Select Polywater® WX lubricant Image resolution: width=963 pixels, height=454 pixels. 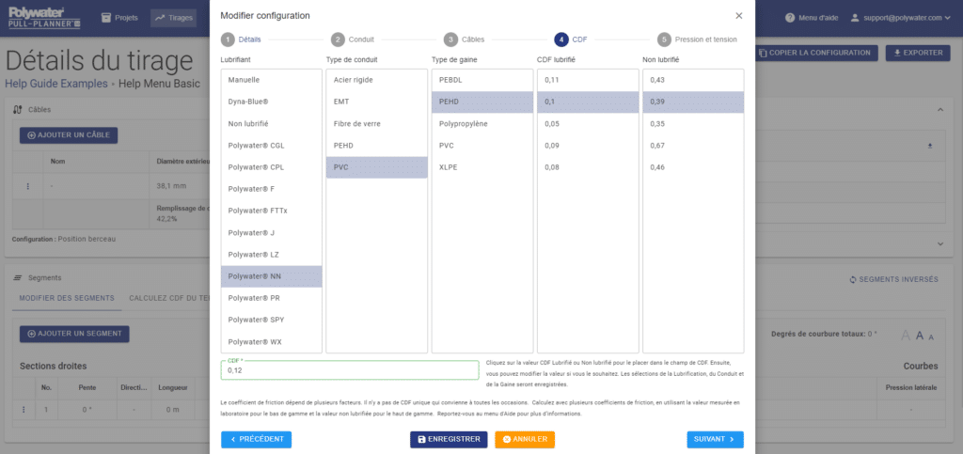pyautogui.click(x=272, y=342)
